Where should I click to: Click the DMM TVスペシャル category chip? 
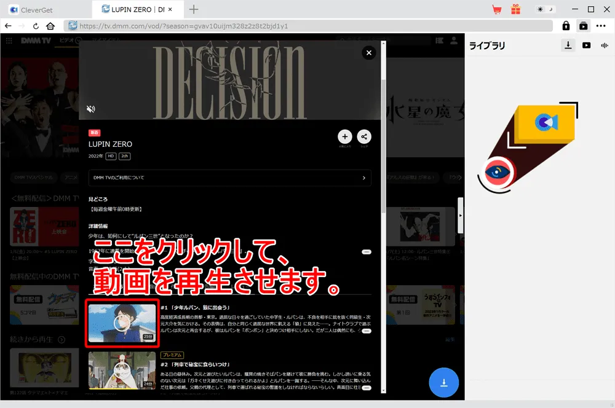34,177
